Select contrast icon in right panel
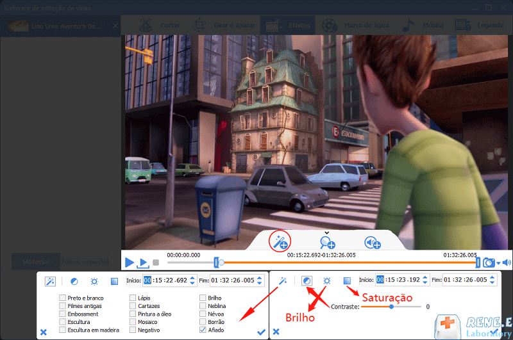The width and height of the screenshot is (513, 340). point(307,280)
